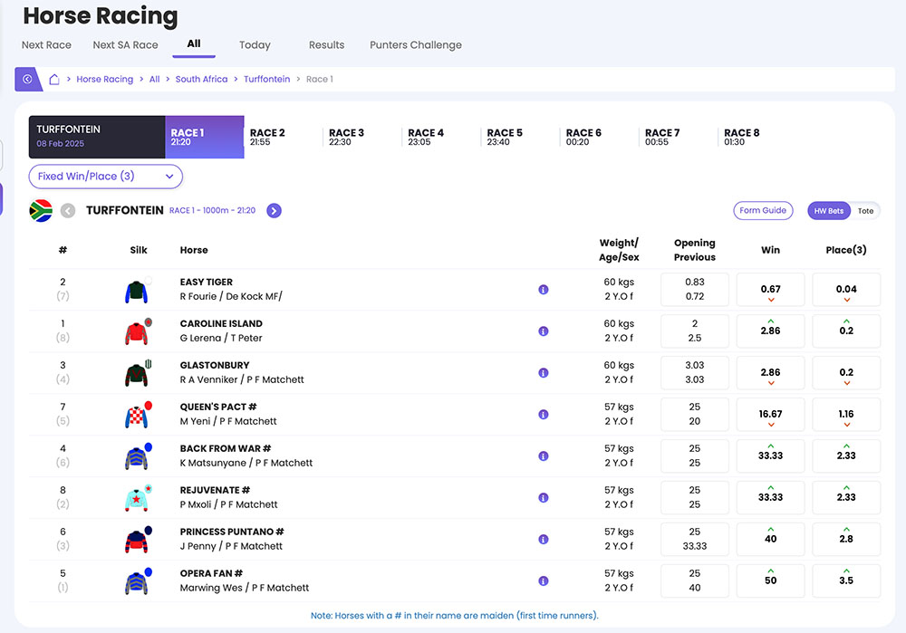The image size is (906, 633).
Task: Open info icon for Glastonbury
Action: click(x=543, y=372)
